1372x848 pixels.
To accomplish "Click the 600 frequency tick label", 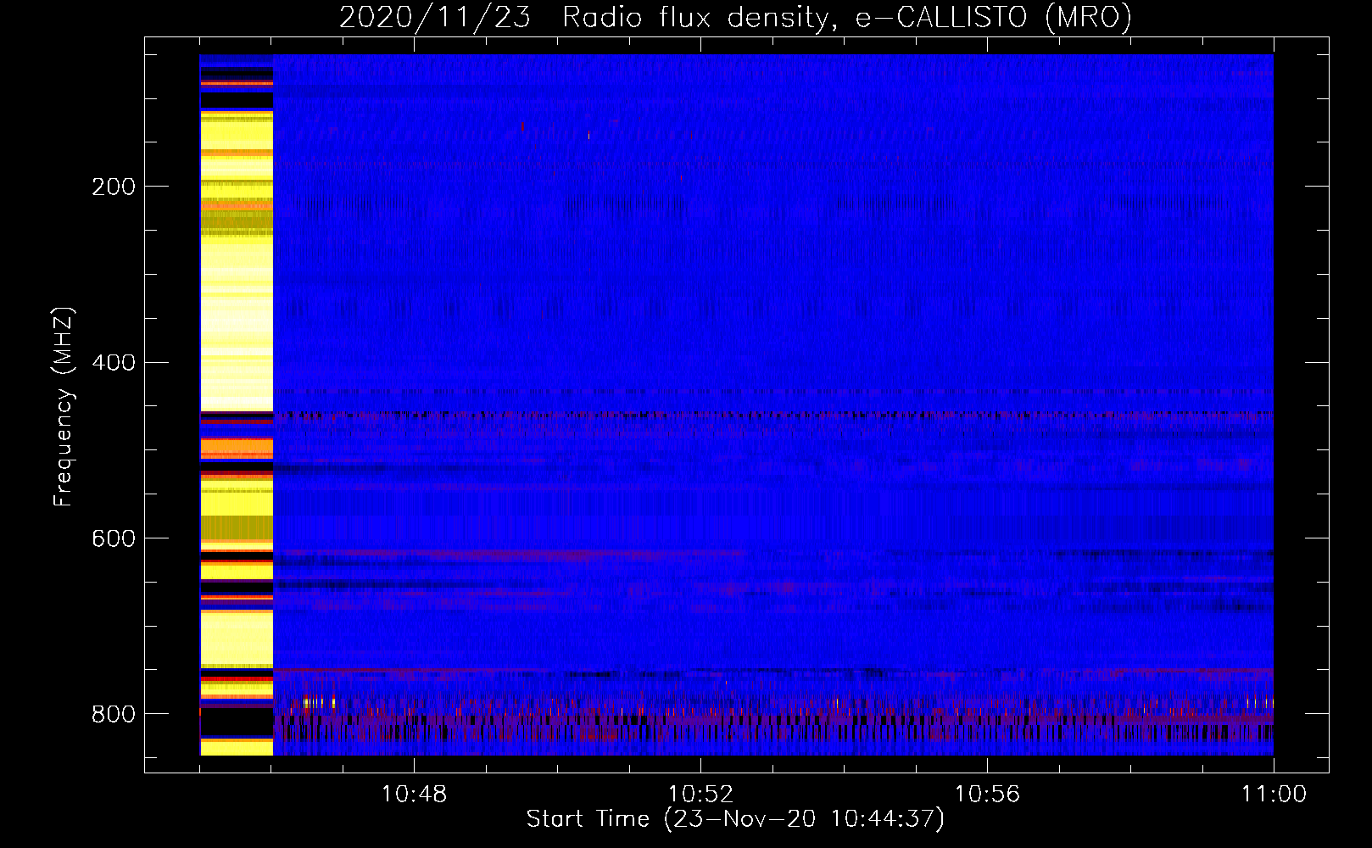I will tap(113, 538).
